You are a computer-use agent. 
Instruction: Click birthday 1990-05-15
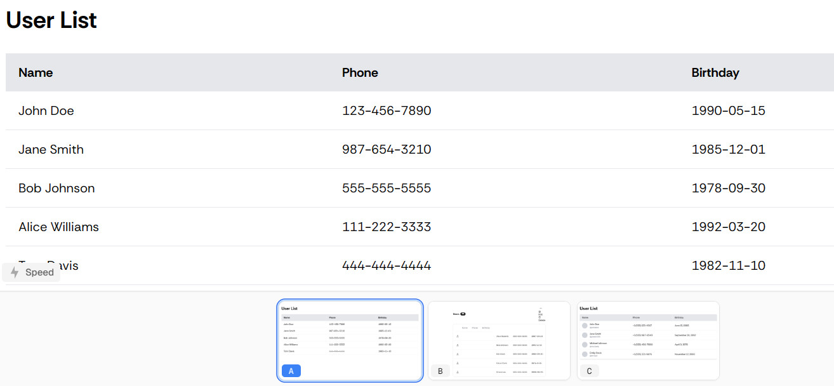click(x=729, y=110)
